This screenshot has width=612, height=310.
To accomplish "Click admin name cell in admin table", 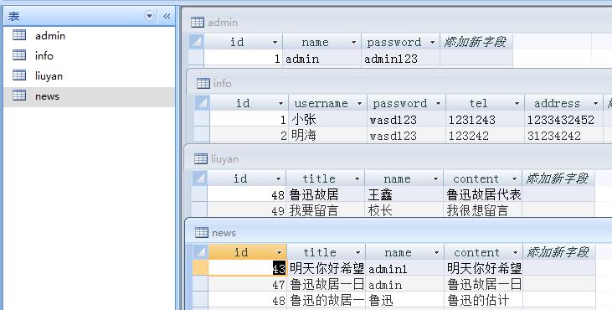I will point(322,59).
